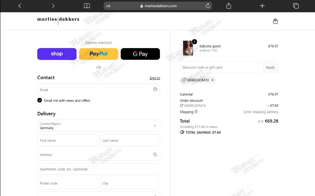
Task: Click the total amount €69.28
Action: (272, 121)
